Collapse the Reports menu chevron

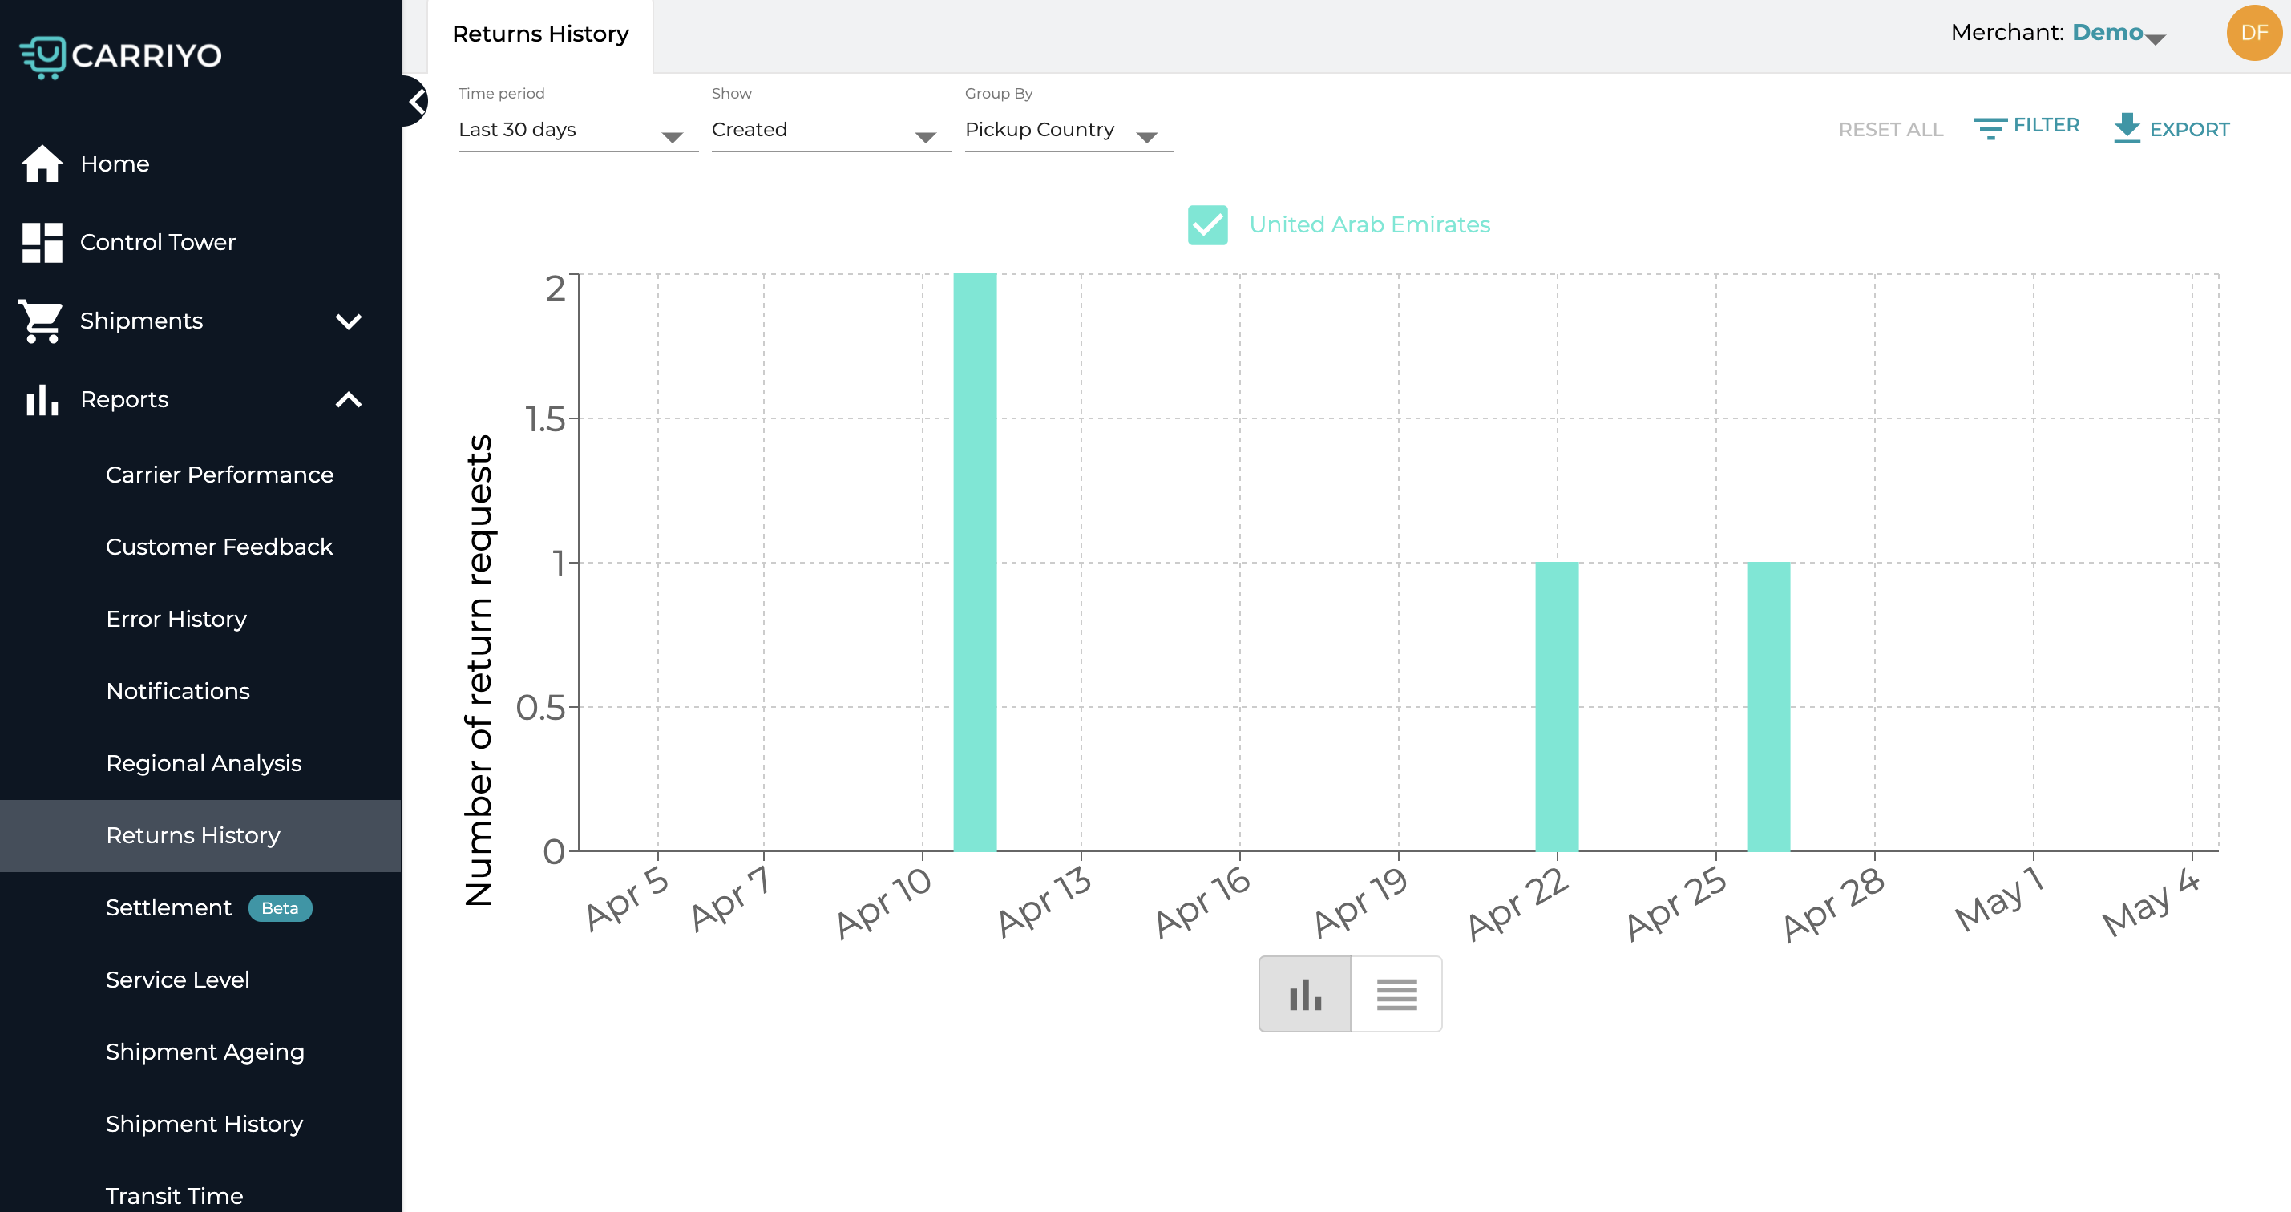349,399
